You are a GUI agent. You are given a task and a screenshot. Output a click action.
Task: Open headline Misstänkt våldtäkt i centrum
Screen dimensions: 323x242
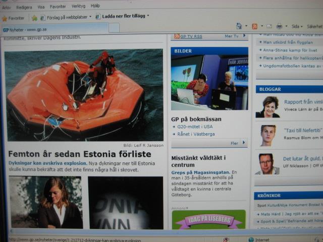(198, 161)
